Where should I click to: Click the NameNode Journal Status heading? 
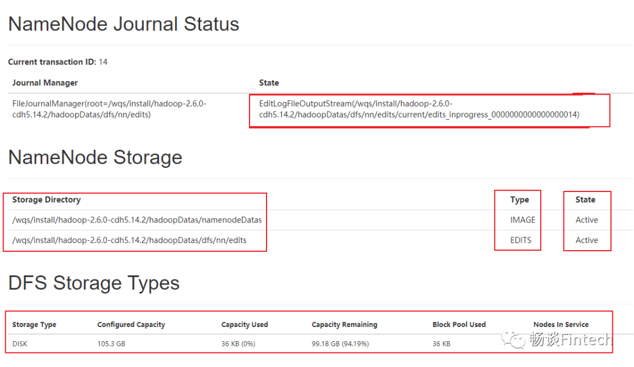[124, 24]
